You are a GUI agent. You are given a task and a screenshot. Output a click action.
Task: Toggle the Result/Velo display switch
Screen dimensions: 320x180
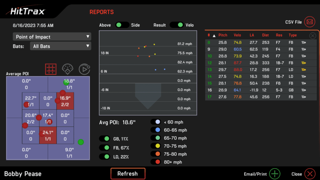tap(177, 25)
